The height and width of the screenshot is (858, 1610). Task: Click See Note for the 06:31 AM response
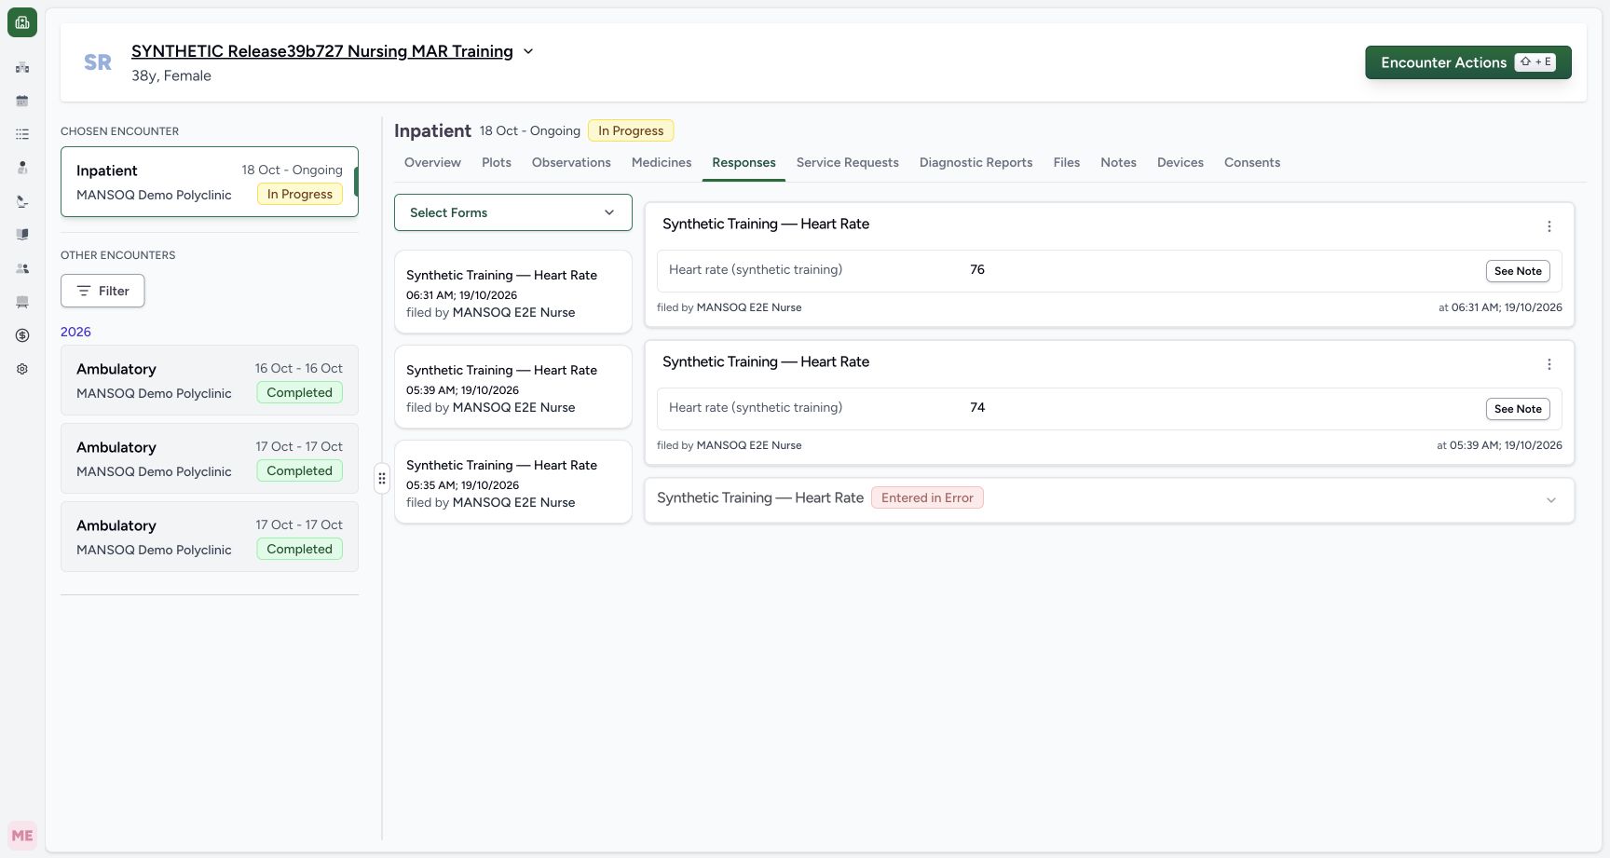point(1518,271)
